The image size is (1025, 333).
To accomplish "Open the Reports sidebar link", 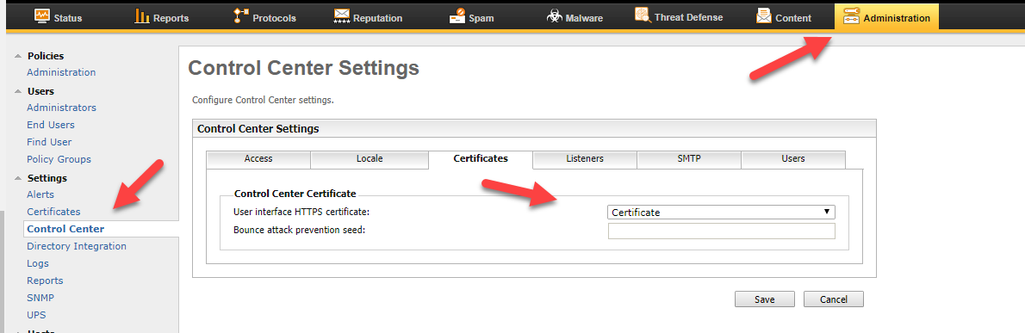I will tap(45, 281).
